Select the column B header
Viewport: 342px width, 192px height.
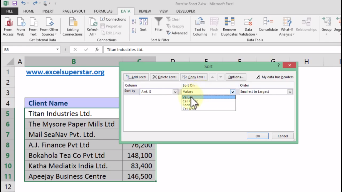click(x=74, y=61)
